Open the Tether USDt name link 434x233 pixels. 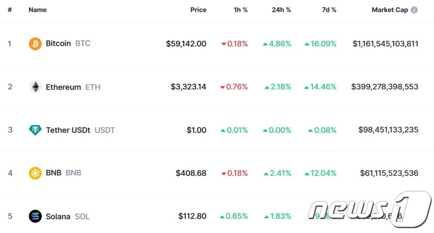[x=68, y=130]
